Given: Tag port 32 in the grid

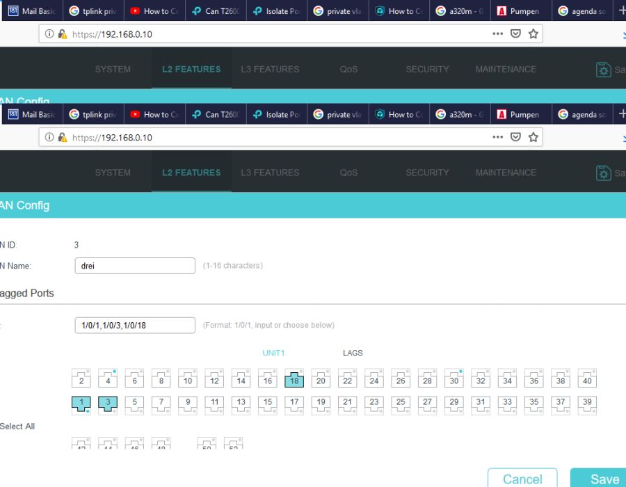Looking at the screenshot, I should click(481, 378).
